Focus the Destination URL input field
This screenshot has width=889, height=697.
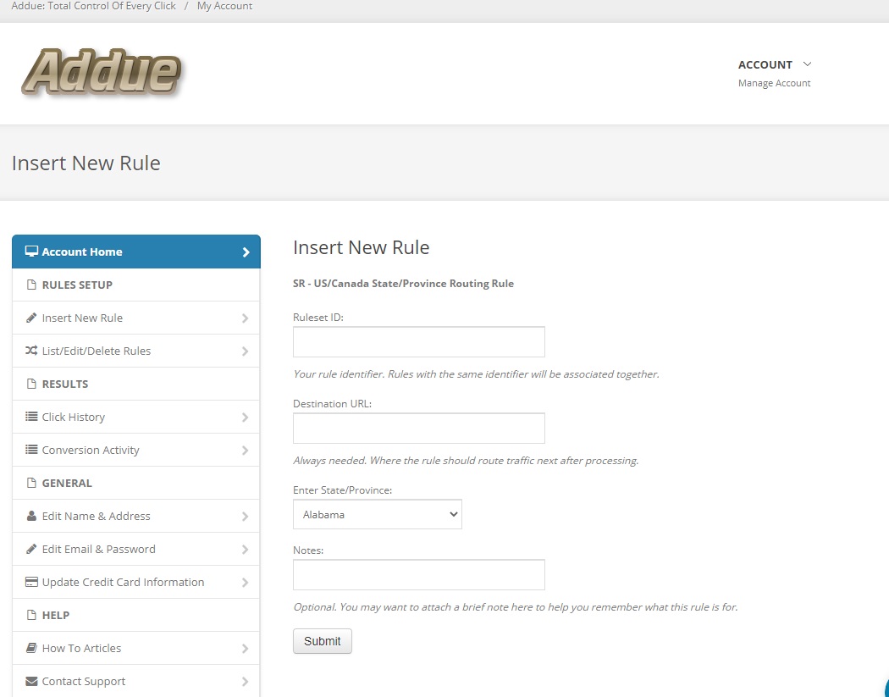click(x=419, y=429)
